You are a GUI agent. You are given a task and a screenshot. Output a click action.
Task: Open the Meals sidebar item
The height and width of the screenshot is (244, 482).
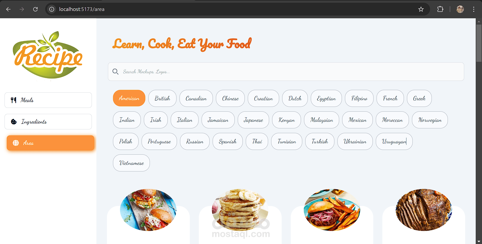(x=48, y=100)
